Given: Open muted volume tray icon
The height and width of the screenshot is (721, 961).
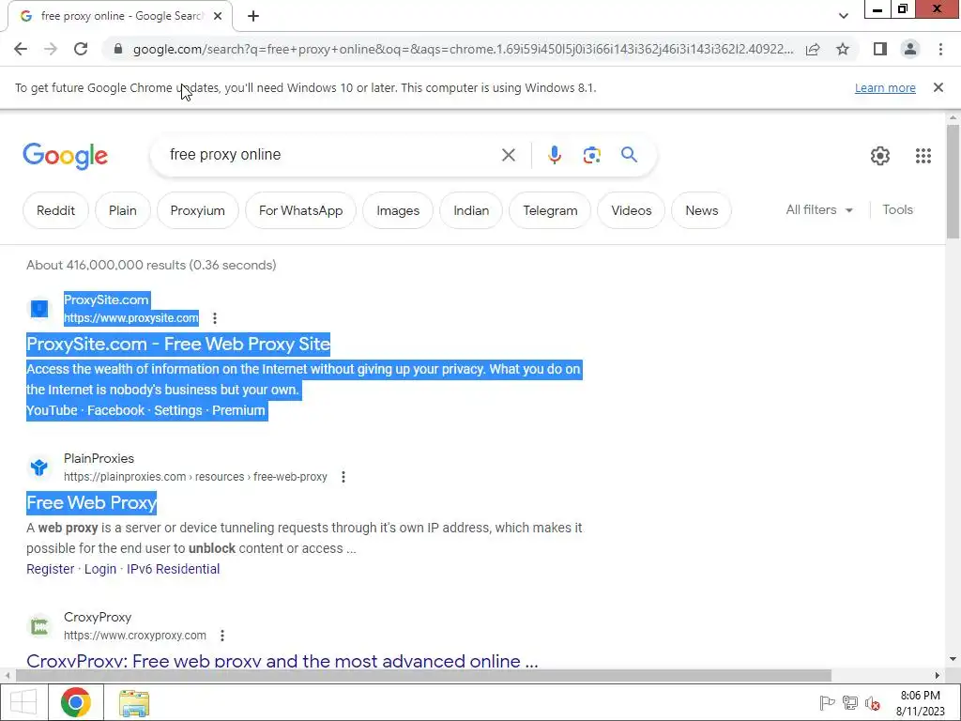Looking at the screenshot, I should (873, 702).
